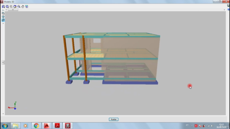The image size is (230, 129).
Task: Open File Explorer from the taskbar
Action: 15,126
